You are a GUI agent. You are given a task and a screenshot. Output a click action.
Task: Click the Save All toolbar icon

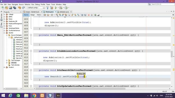click(14, 8)
